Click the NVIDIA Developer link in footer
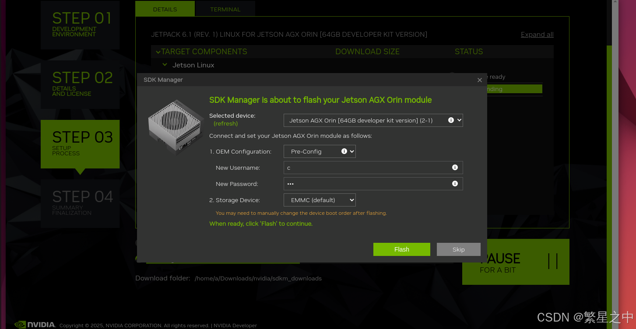Image resolution: width=636 pixels, height=329 pixels. tap(235, 325)
